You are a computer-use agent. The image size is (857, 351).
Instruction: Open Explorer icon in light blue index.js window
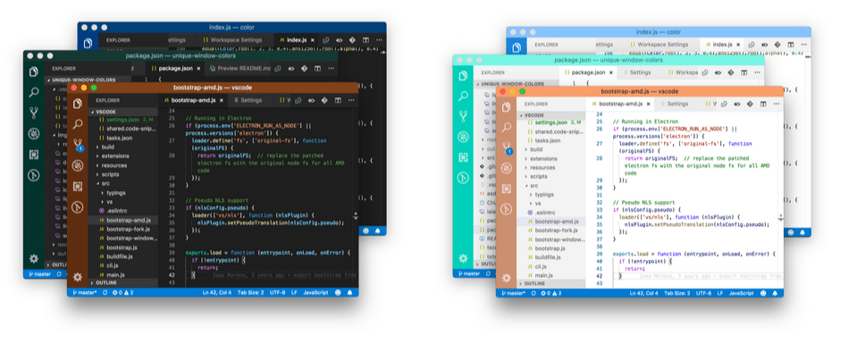click(x=516, y=47)
